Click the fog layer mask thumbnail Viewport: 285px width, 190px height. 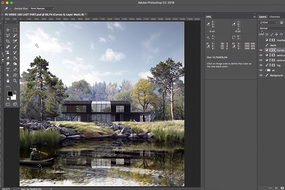(273, 65)
